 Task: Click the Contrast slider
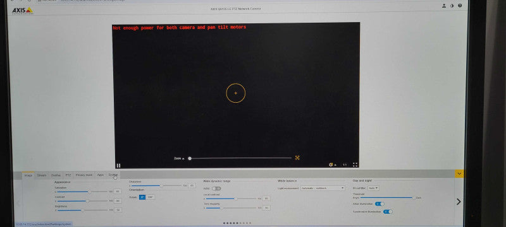[x=82, y=201]
